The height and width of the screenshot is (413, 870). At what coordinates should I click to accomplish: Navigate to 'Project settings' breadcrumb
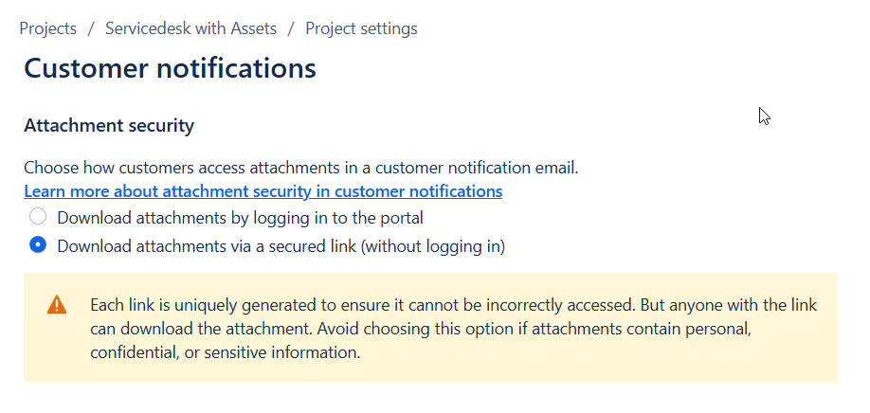click(361, 28)
